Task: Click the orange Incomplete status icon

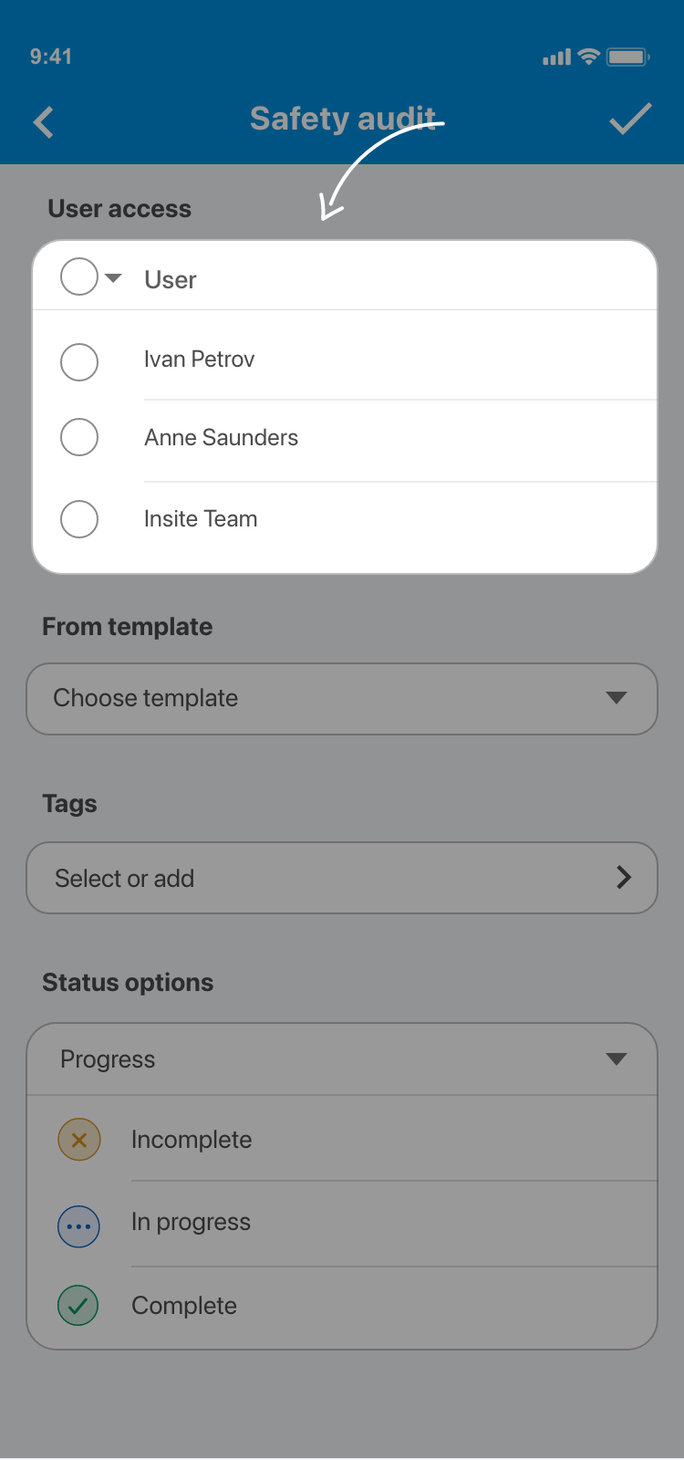Action: click(x=79, y=1140)
